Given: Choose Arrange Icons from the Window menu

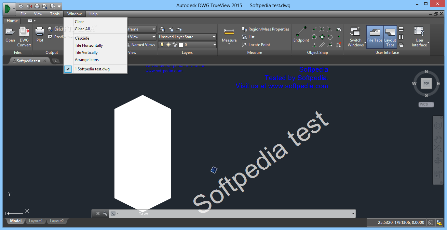Looking at the screenshot, I should (95, 60).
